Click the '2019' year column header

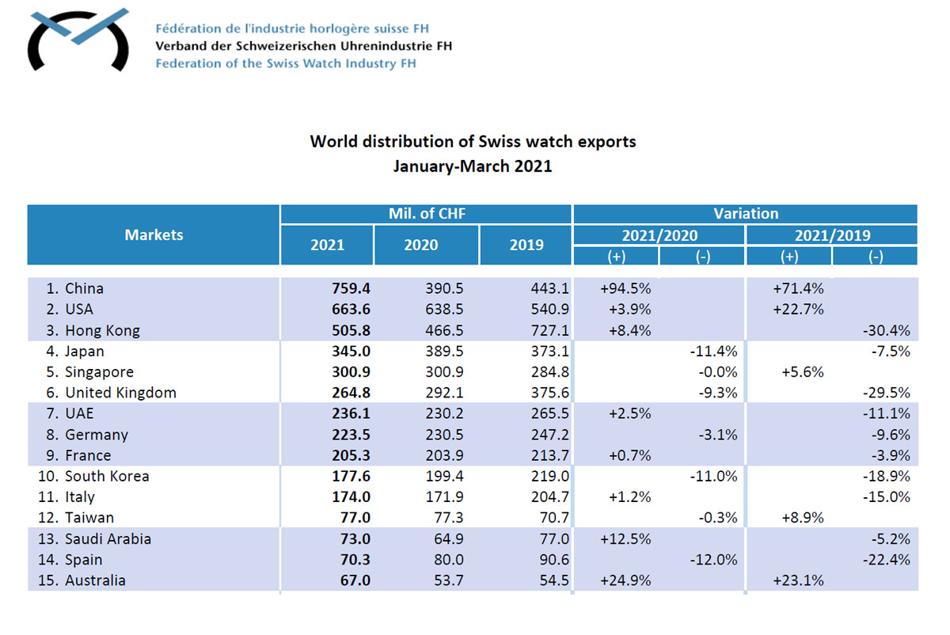click(526, 245)
